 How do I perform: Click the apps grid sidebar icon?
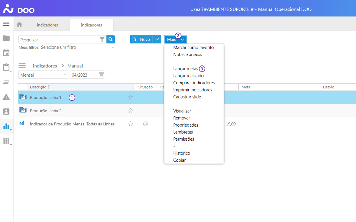tap(6, 141)
